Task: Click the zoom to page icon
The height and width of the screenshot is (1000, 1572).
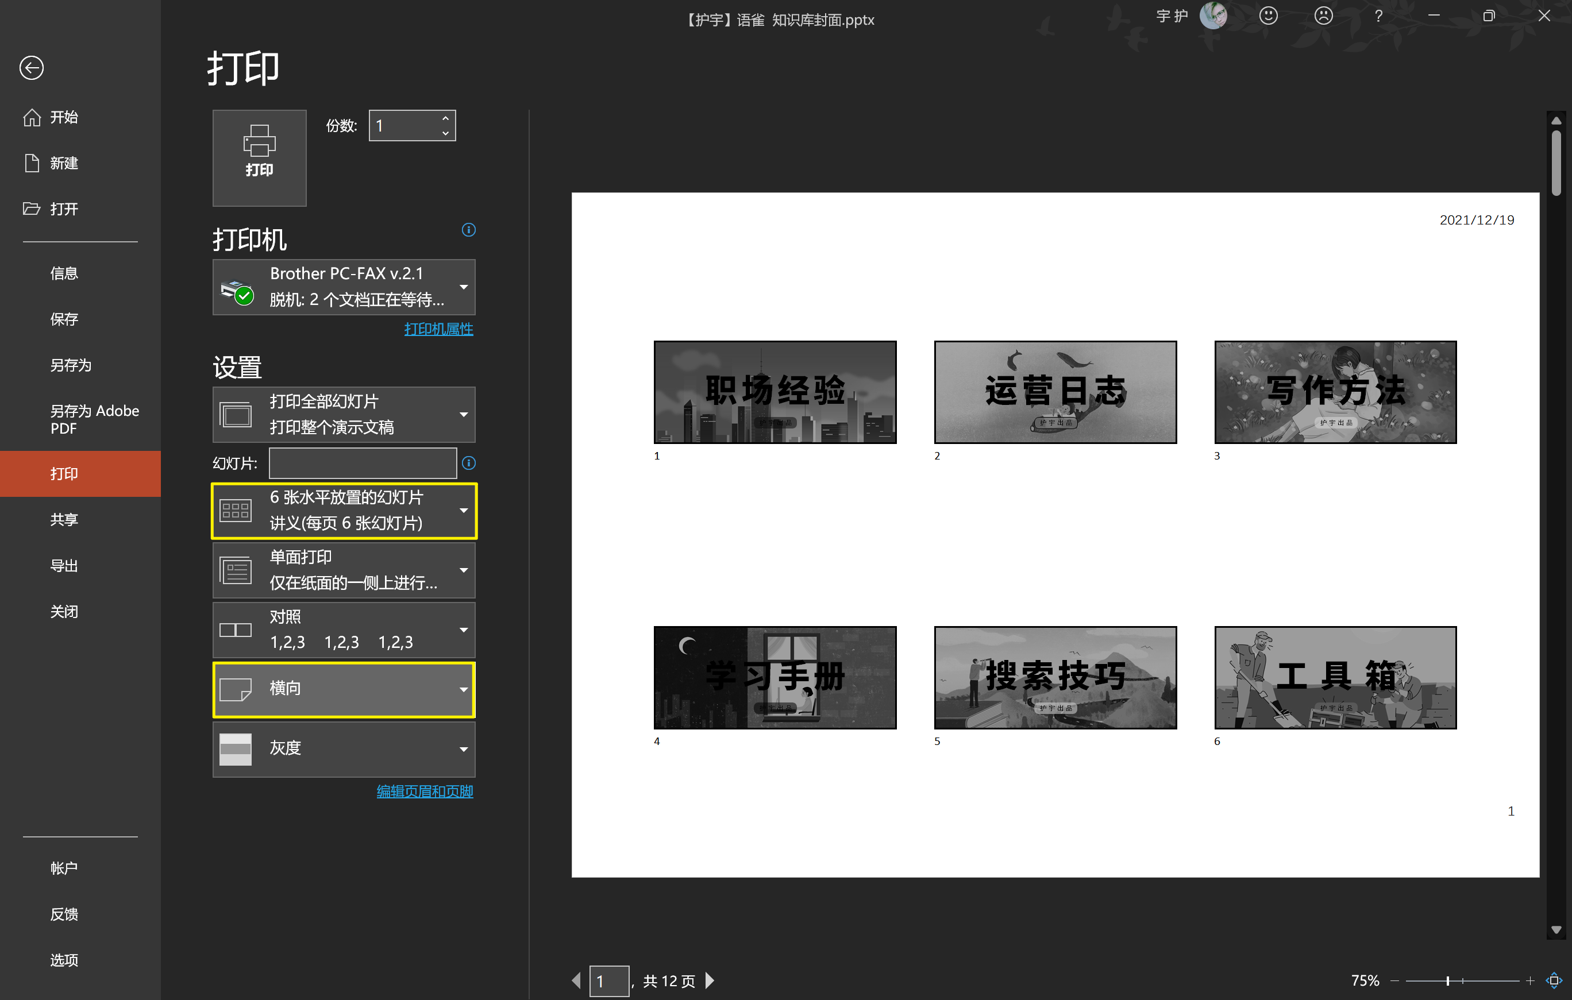Action: [1554, 980]
